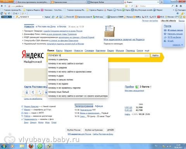The width and height of the screenshot is (186, 149).
Task: Switch to the Одноклассники browser tab
Action: tap(69, 2)
